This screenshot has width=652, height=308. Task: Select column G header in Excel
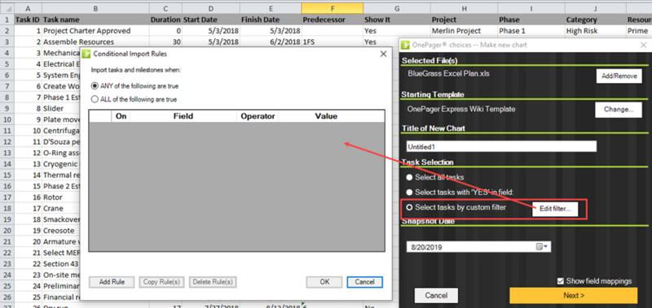pos(397,8)
